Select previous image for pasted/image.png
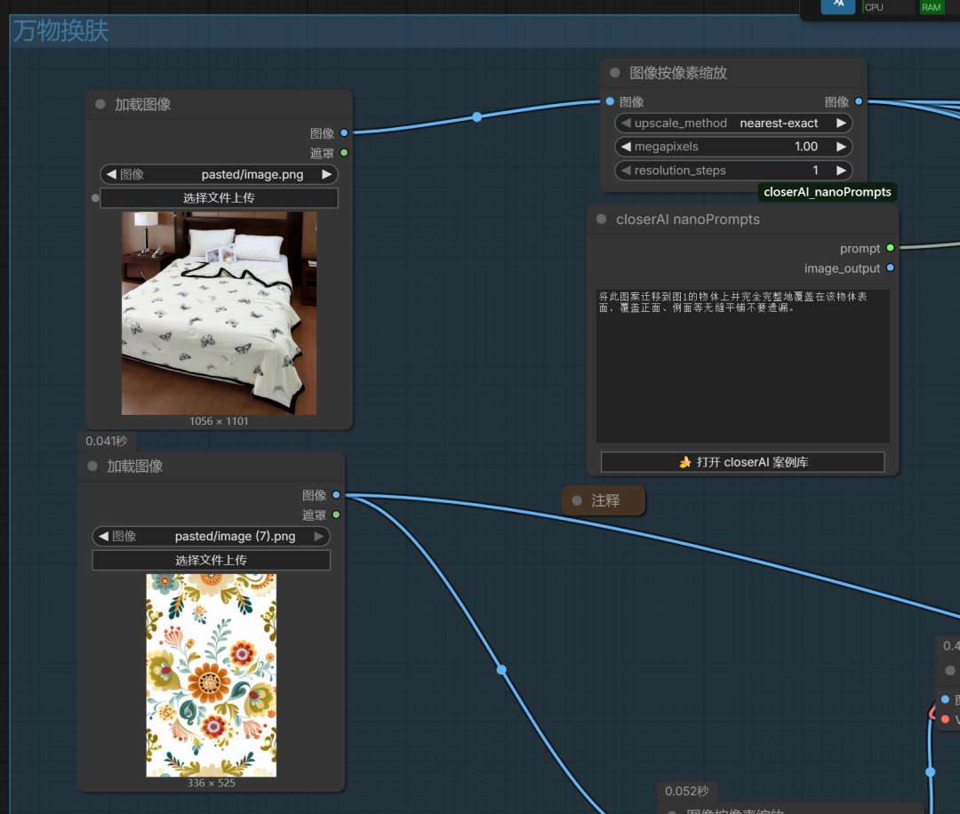The width and height of the screenshot is (960, 814). tap(111, 174)
